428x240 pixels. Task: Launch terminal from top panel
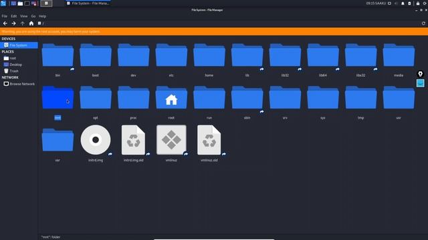[x=27, y=3]
